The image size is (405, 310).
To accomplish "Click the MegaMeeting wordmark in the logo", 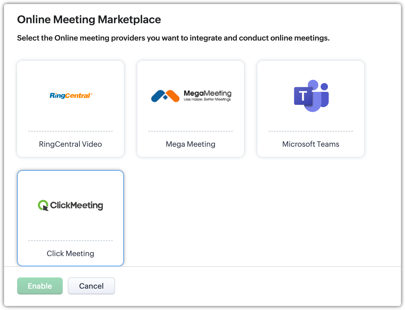I will point(207,93).
